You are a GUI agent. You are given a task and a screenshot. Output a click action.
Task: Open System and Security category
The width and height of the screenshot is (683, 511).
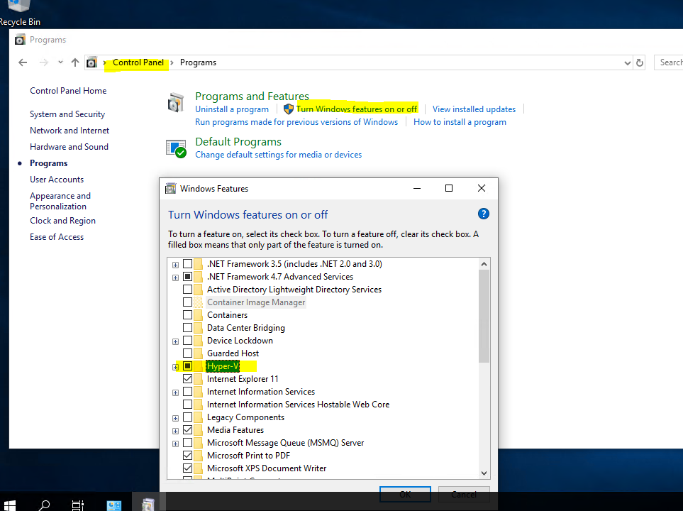coord(67,114)
